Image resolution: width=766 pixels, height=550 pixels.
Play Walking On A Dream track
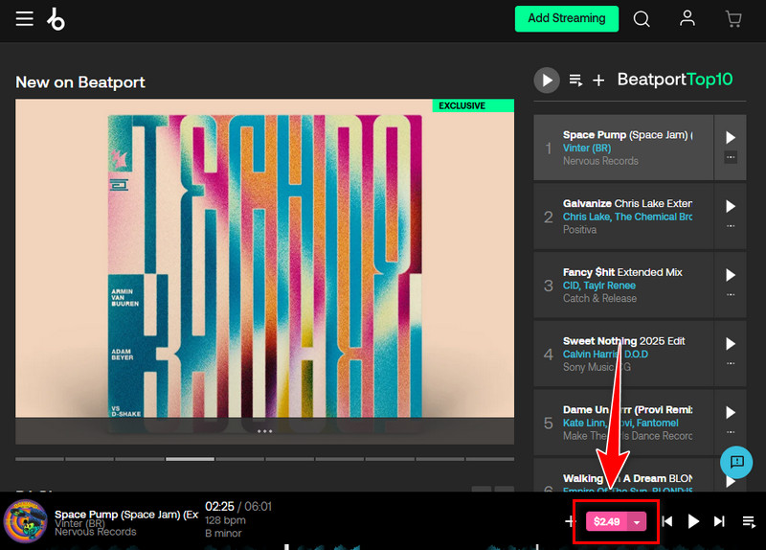click(x=731, y=482)
